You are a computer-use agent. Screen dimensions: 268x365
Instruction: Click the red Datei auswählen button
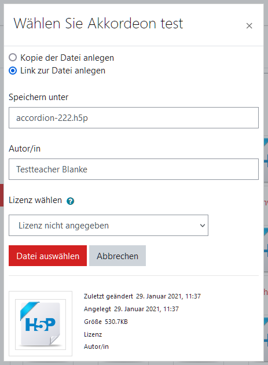(47, 256)
